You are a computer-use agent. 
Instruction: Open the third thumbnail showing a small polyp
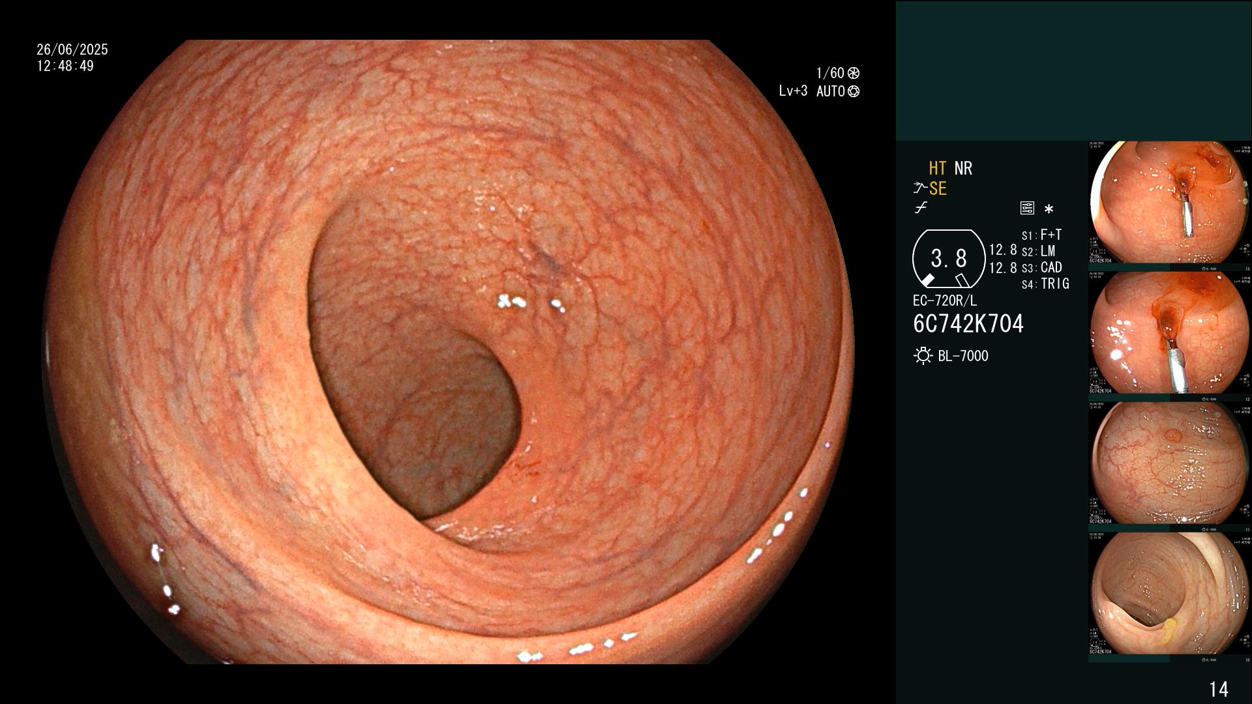coord(1170,463)
